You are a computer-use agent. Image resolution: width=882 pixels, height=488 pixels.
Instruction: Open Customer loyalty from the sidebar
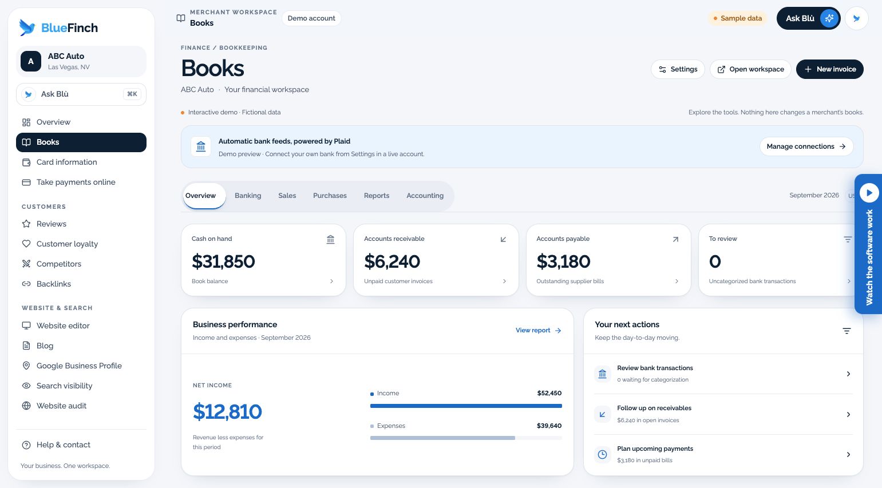click(x=81, y=244)
